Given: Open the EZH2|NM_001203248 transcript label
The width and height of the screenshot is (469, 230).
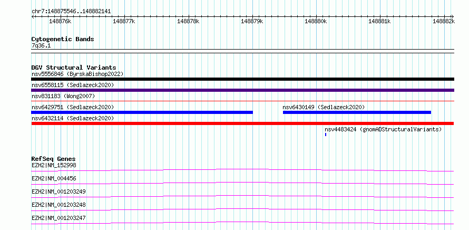Looking at the screenshot, I should [x=58, y=205].
